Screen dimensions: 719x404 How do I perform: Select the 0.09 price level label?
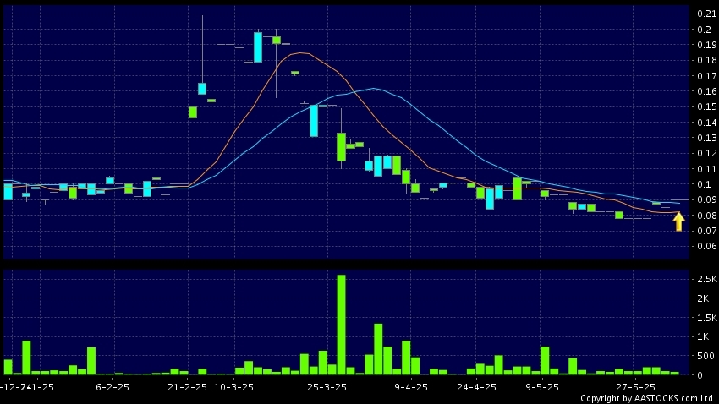(706, 199)
